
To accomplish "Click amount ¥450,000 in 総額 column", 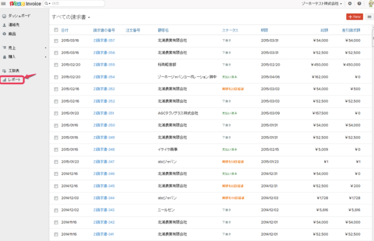I will [x=319, y=65].
